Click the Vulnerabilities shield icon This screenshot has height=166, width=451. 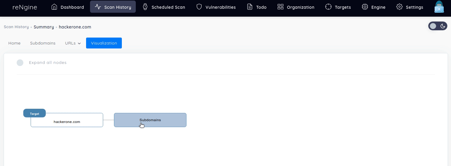tap(199, 7)
